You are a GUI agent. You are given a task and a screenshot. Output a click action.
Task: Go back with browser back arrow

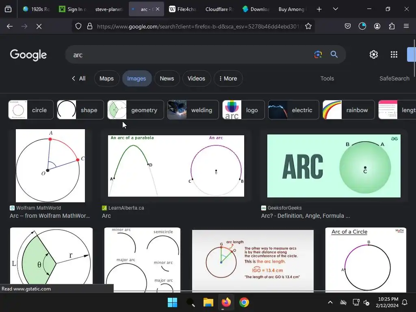coord(10,26)
